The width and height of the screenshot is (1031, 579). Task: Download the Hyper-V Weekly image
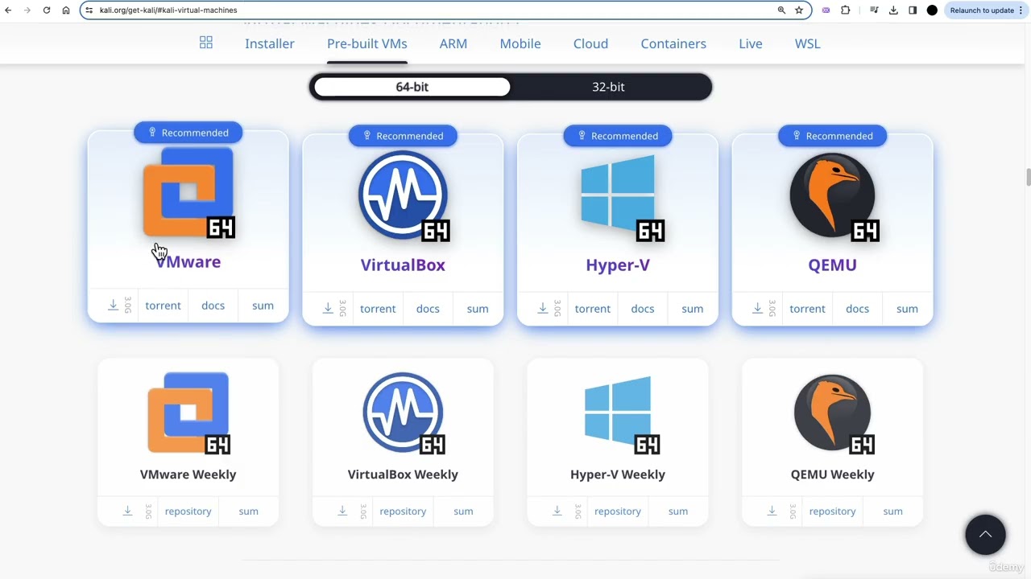557,511
